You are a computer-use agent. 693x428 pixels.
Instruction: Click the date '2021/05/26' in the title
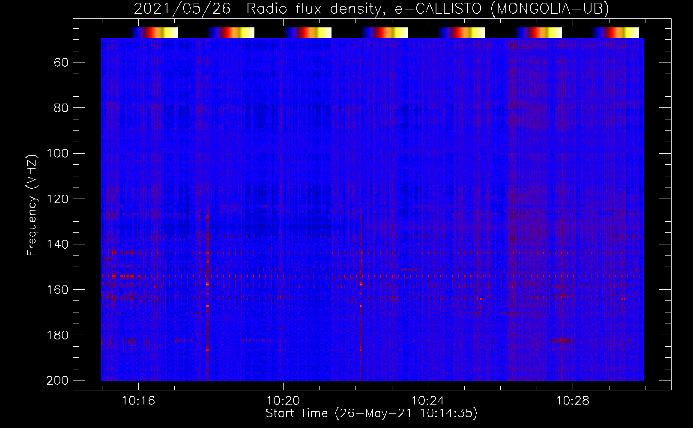(x=182, y=9)
